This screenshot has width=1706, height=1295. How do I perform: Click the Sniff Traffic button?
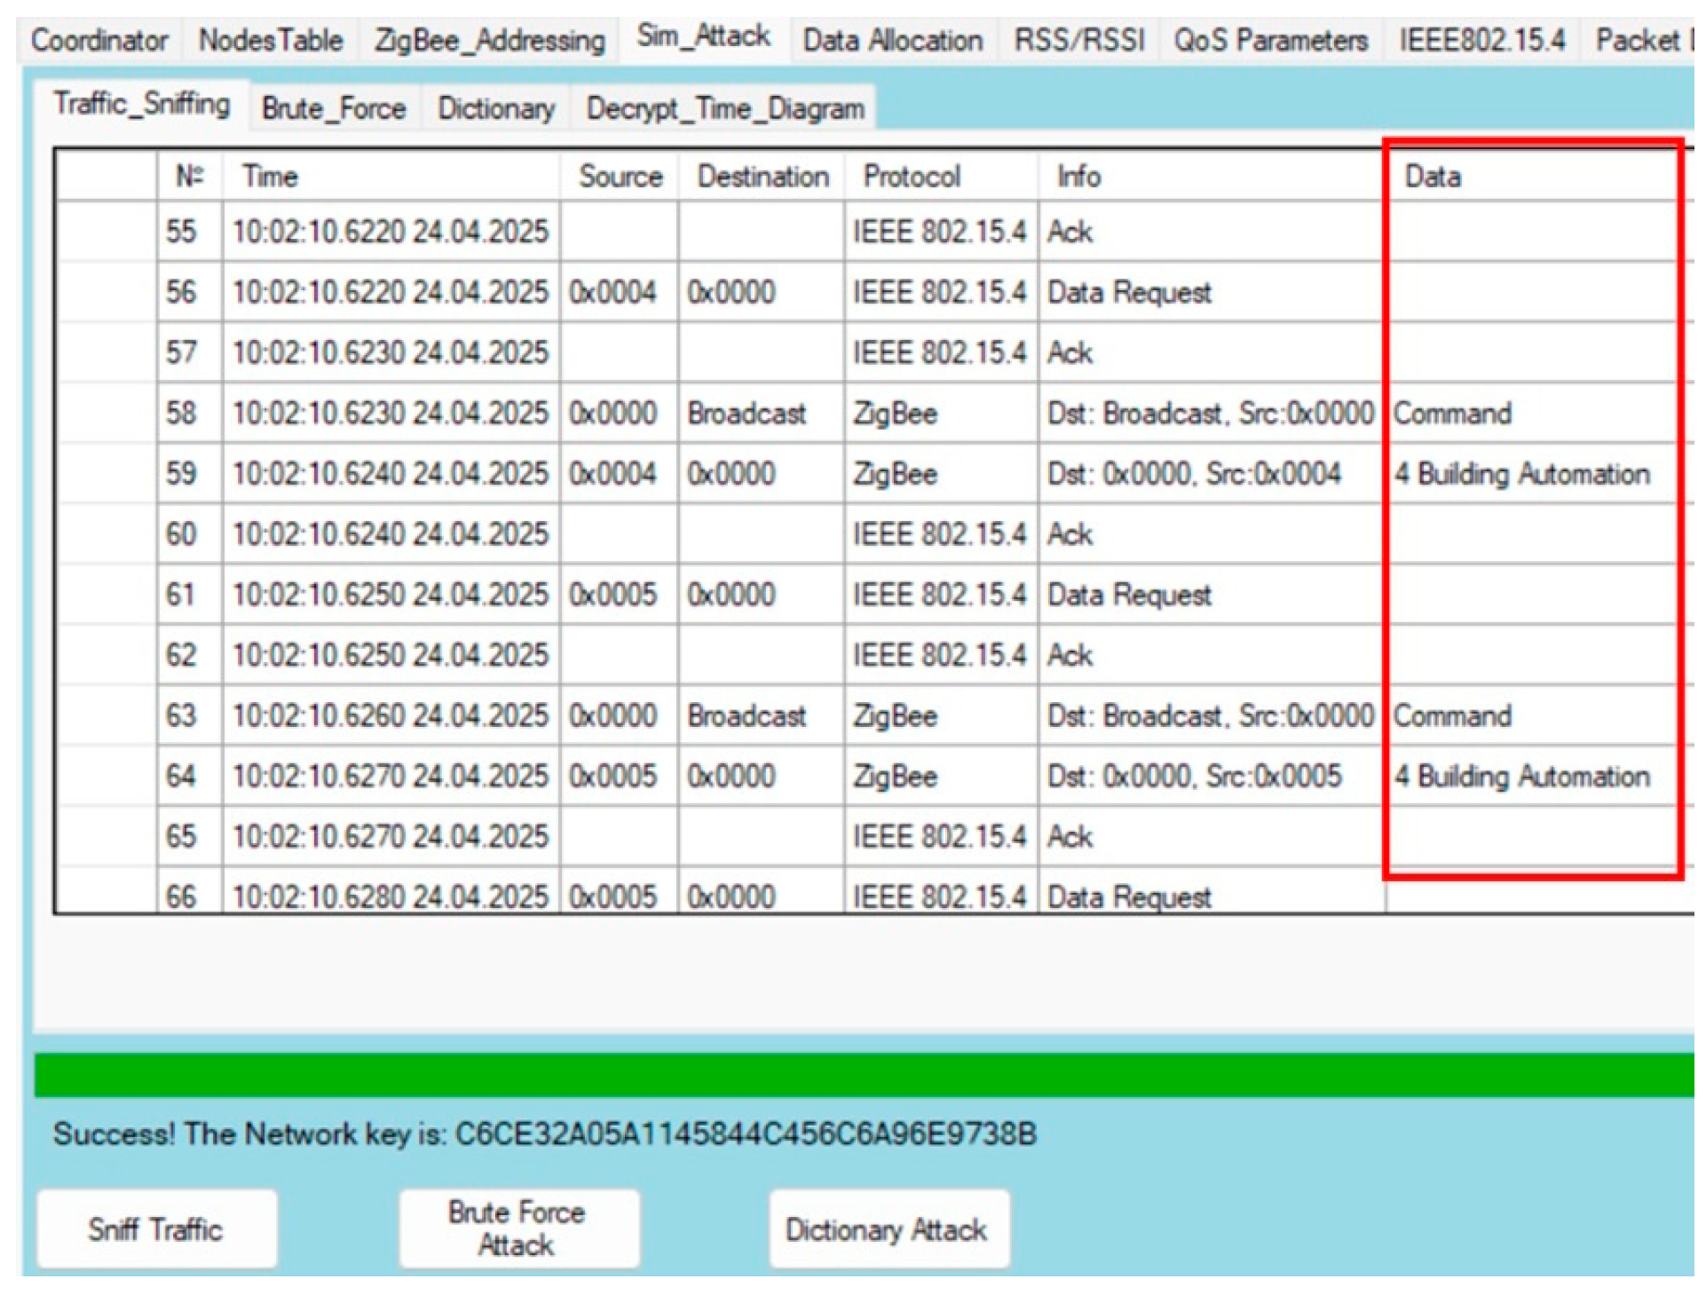(156, 1230)
